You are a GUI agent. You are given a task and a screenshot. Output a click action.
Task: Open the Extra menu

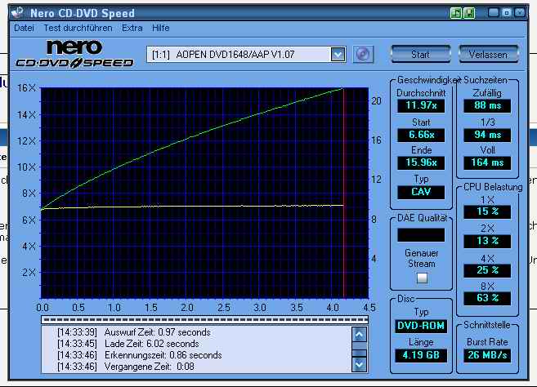tap(132, 28)
